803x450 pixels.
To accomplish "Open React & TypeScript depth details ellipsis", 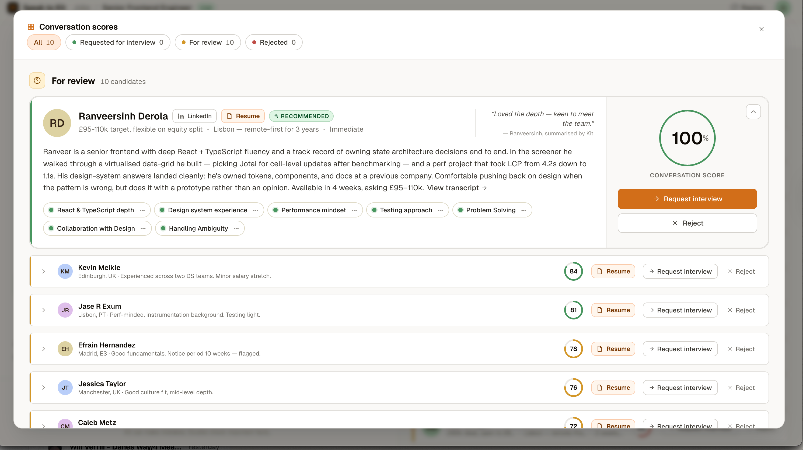I will pos(142,210).
